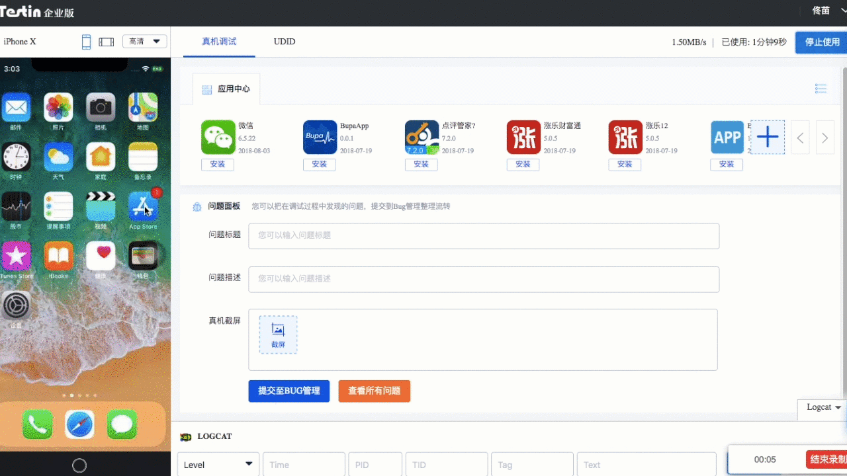
Task: Install WeChat with 安装 button
Action: pos(218,165)
